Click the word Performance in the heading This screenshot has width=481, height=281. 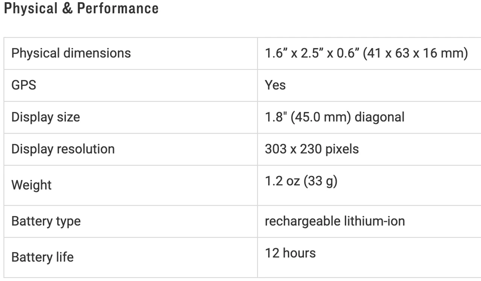tap(118, 8)
